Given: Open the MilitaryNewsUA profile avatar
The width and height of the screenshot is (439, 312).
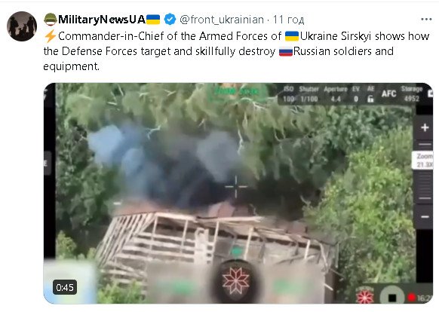Looking at the screenshot, I should click(22, 26).
